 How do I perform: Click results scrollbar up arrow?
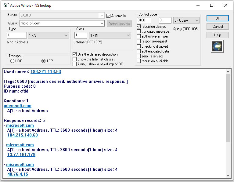pyautogui.click(x=228, y=71)
